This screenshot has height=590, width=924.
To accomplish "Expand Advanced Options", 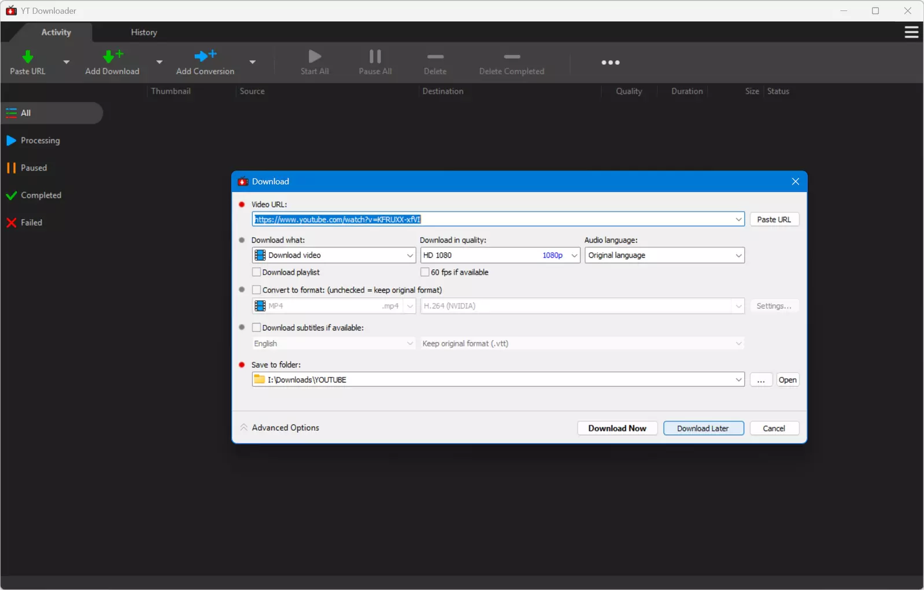I will point(280,428).
